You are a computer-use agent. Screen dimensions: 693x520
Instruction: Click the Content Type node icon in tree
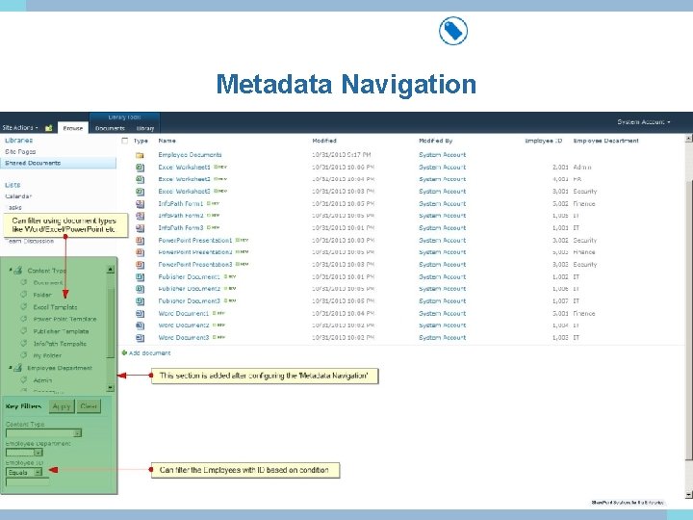coord(18,271)
